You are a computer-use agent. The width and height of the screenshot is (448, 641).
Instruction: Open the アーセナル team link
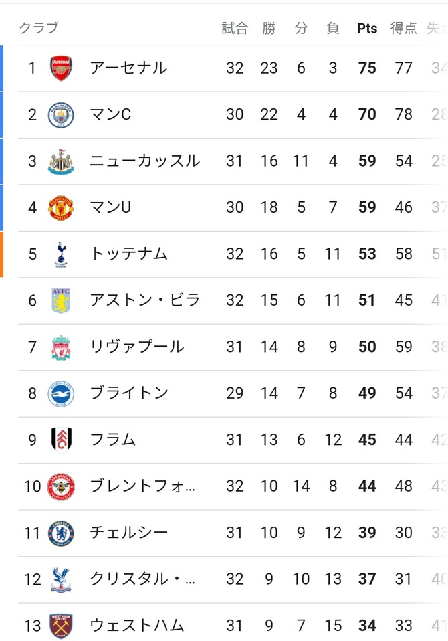point(128,68)
